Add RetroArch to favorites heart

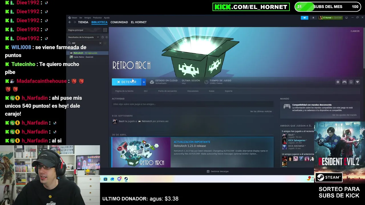(x=357, y=82)
